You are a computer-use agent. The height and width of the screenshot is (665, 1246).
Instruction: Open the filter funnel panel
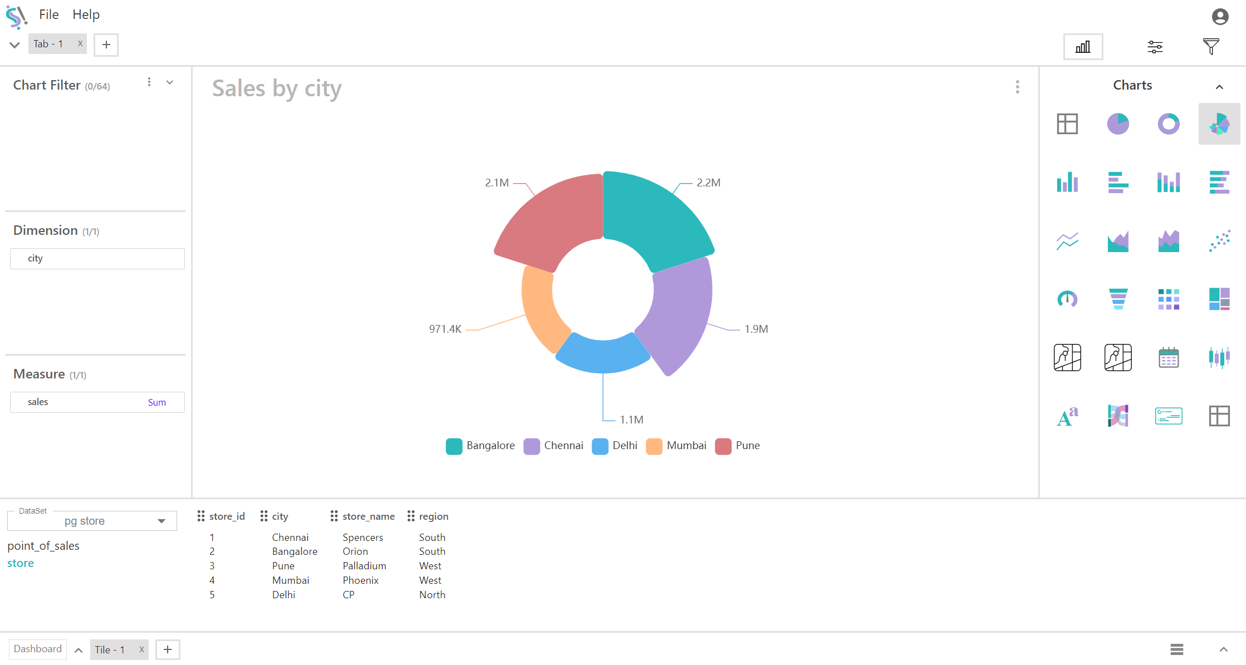coord(1210,47)
